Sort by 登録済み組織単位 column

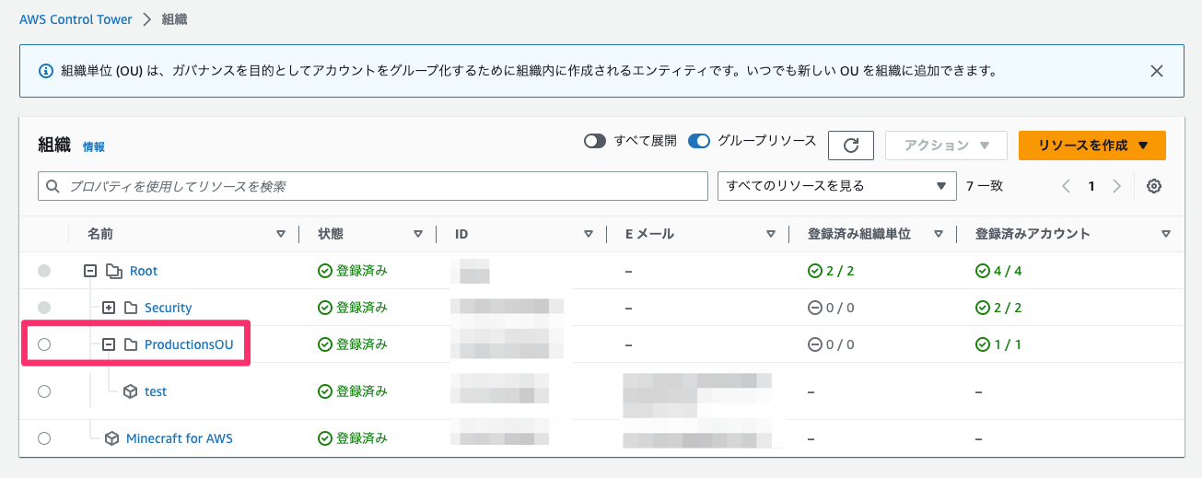tap(939, 234)
